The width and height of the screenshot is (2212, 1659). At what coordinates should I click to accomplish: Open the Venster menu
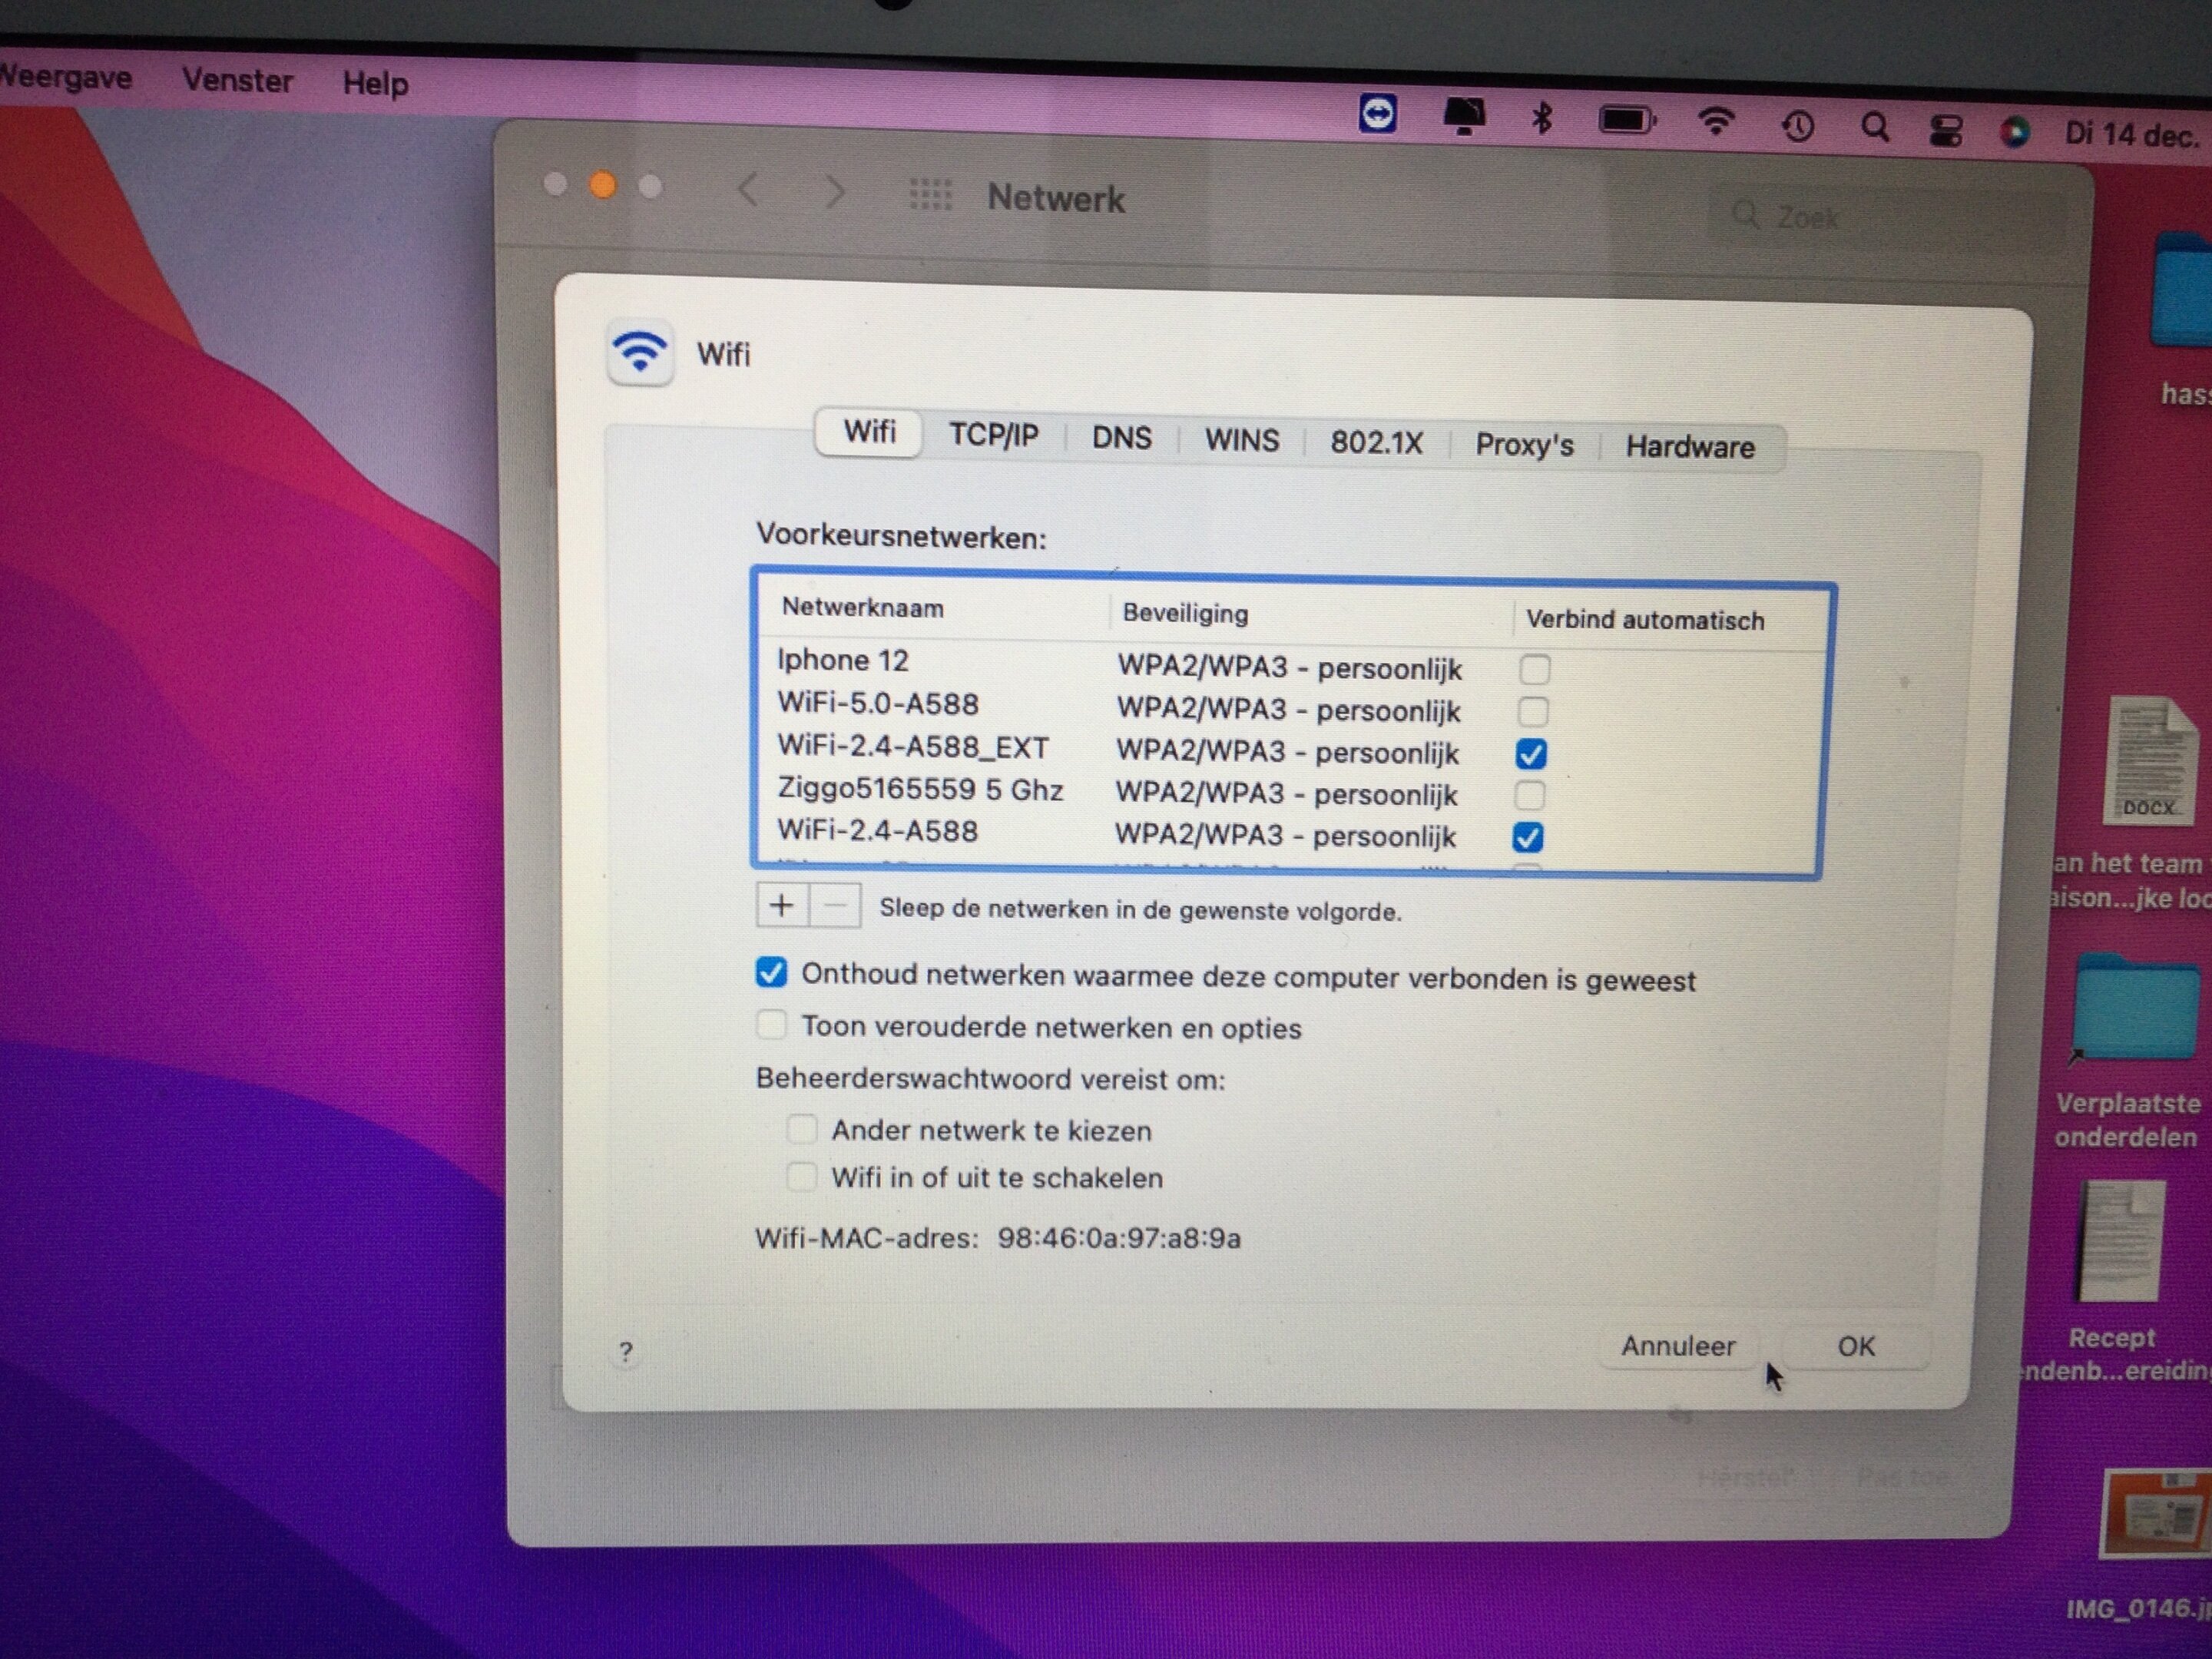tap(237, 80)
